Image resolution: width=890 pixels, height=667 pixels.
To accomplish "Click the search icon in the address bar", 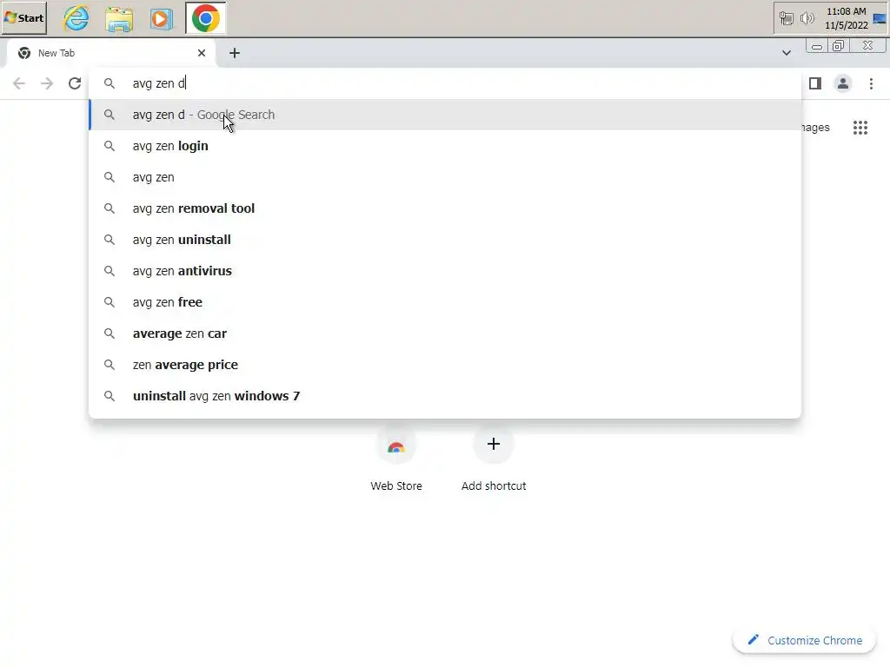I will (x=110, y=83).
